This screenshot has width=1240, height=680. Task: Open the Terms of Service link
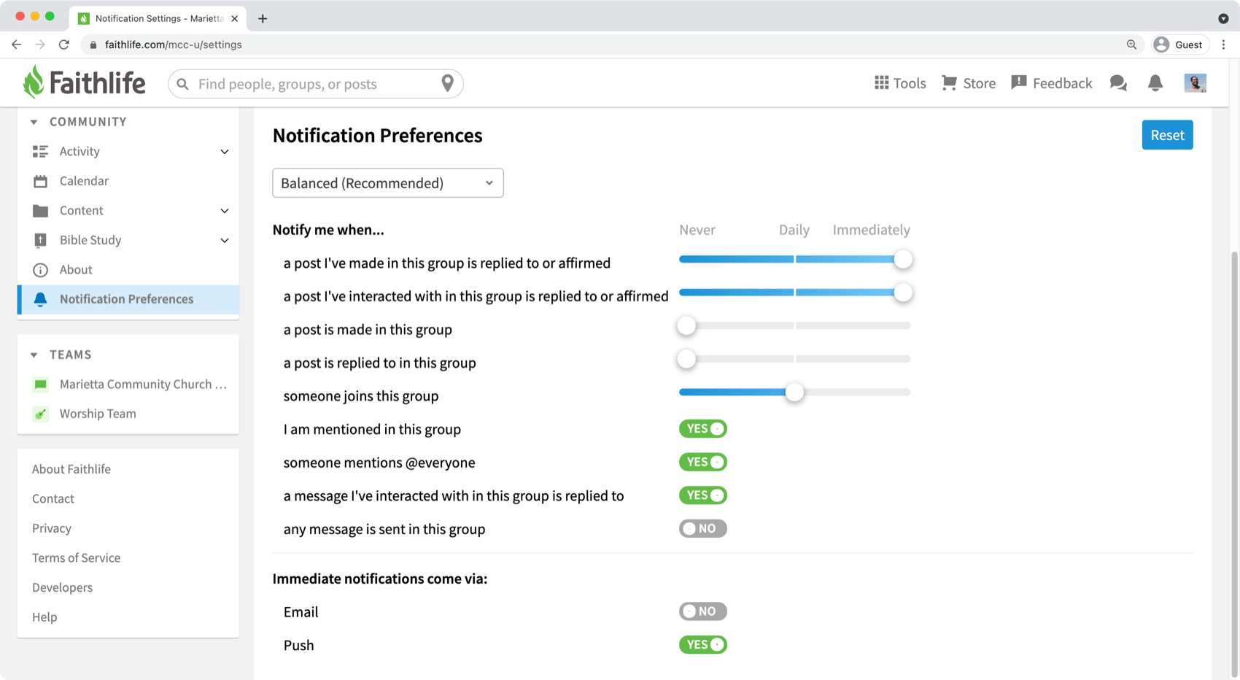(77, 557)
